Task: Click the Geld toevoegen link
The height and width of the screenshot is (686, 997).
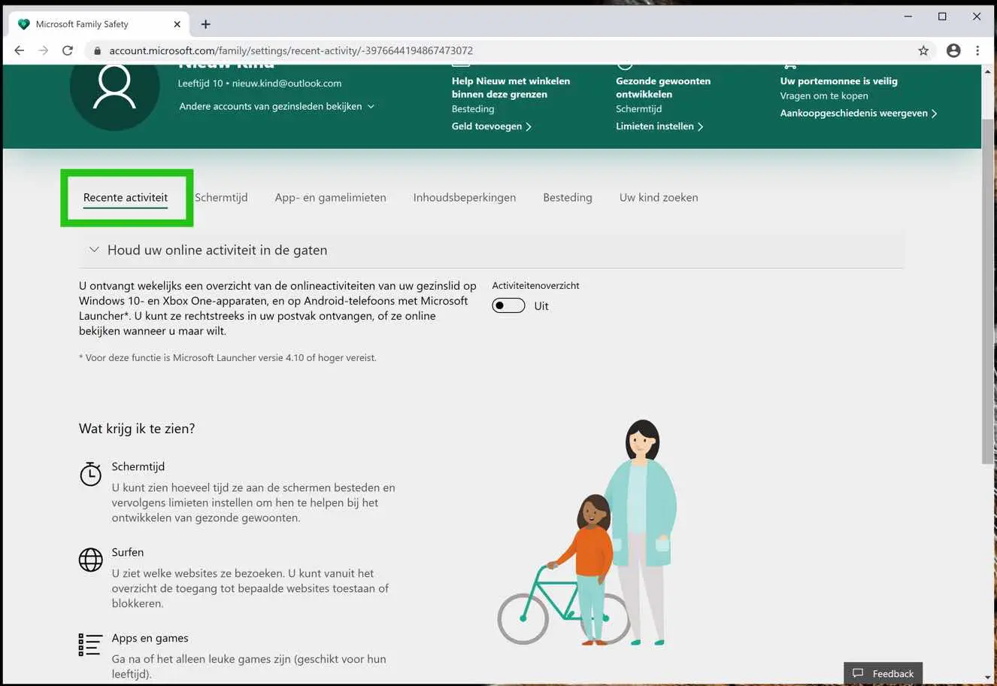Action: (x=492, y=126)
